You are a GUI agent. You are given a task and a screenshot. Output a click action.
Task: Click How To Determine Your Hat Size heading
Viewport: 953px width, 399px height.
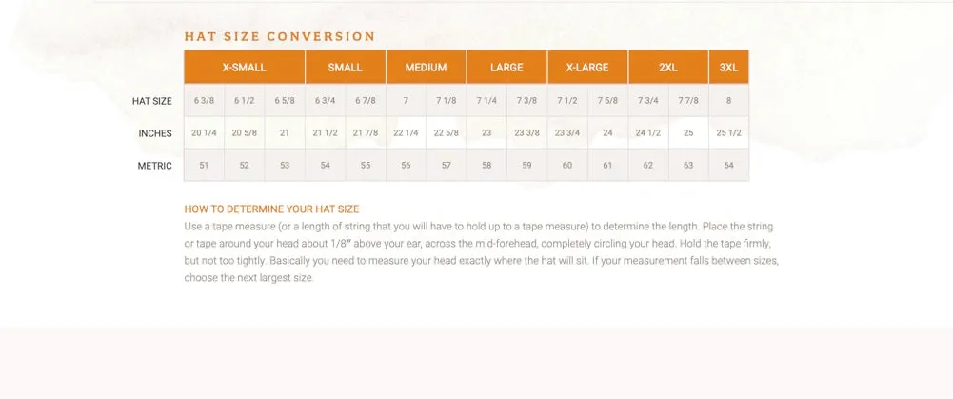click(x=271, y=209)
